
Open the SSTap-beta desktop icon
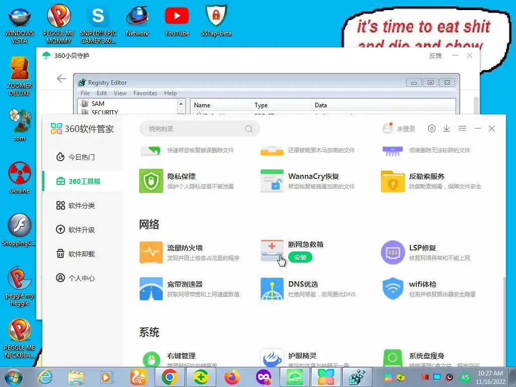point(216,20)
